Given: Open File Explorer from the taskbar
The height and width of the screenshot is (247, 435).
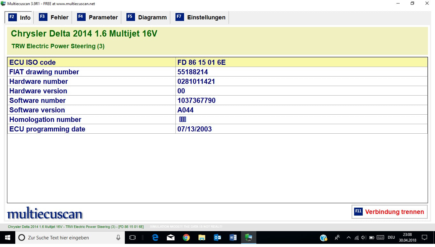Looking at the screenshot, I should click(x=202, y=237).
